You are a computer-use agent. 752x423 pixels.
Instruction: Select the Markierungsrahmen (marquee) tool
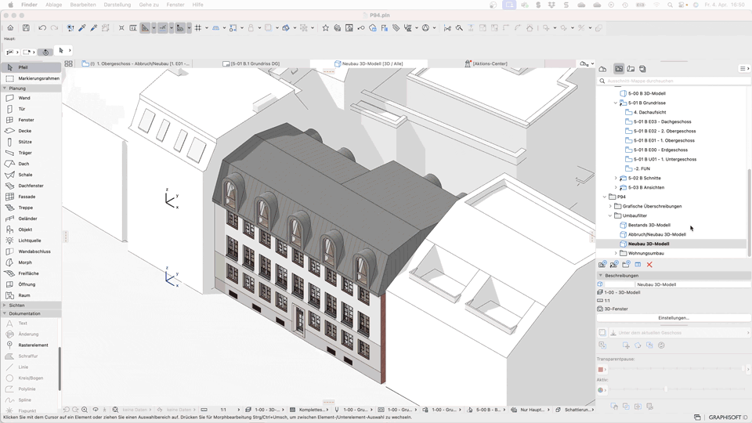point(31,78)
